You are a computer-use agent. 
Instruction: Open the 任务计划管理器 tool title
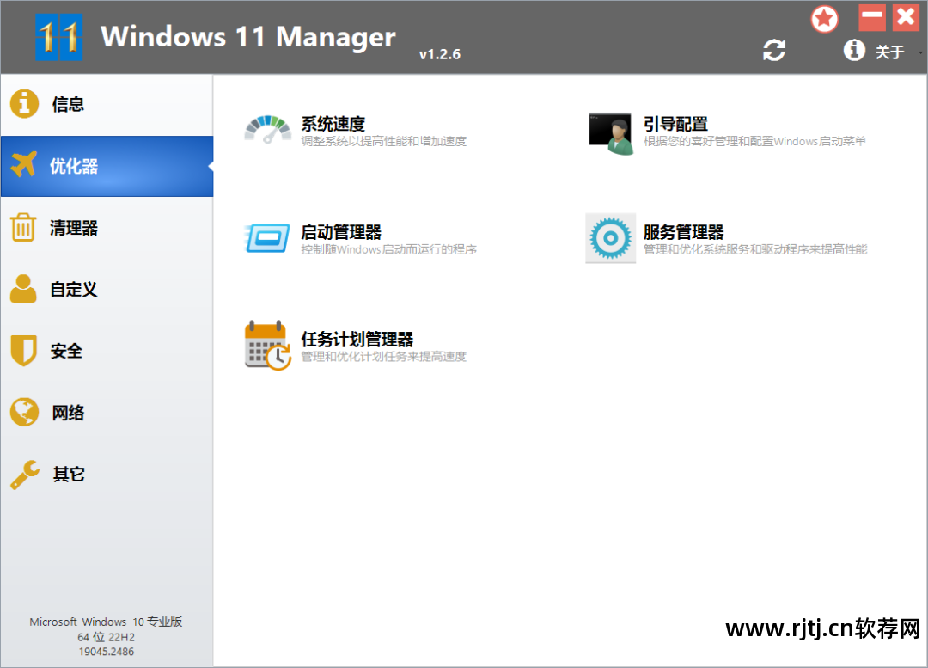tap(357, 340)
